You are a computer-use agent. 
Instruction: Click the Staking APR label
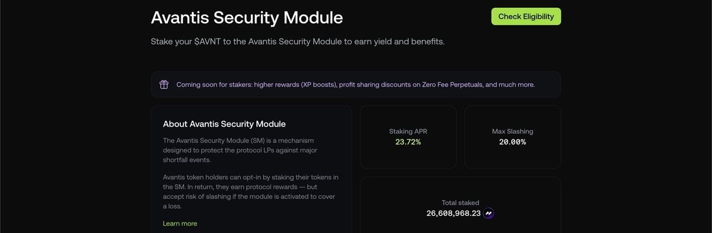click(x=408, y=131)
